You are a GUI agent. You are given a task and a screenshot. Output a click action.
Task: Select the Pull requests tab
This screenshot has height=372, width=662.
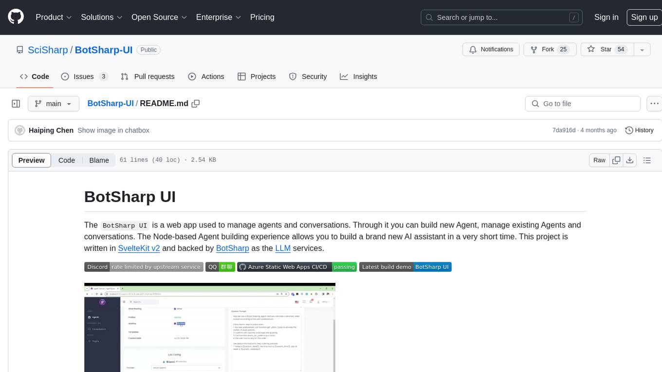[x=147, y=76]
